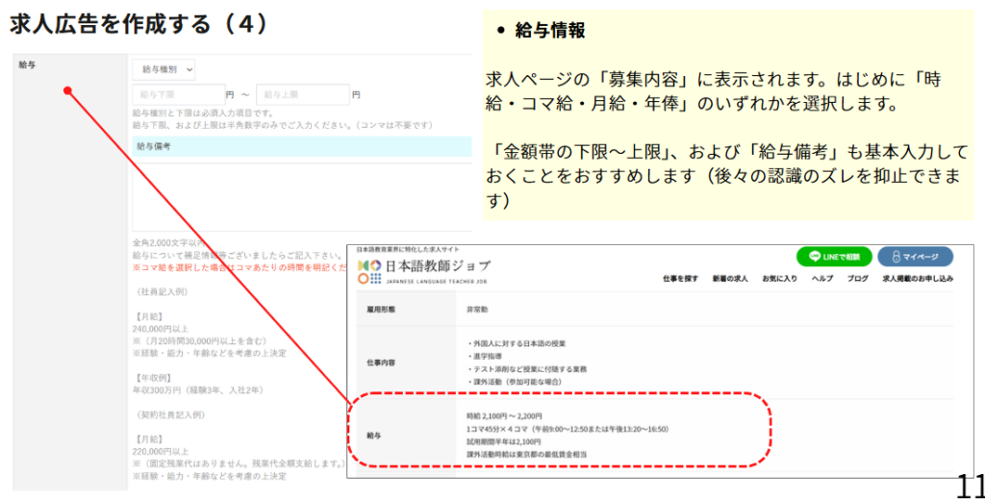985x500 pixels.
Task: Open the 給与種別 dropdown
Action: pyautogui.click(x=167, y=69)
